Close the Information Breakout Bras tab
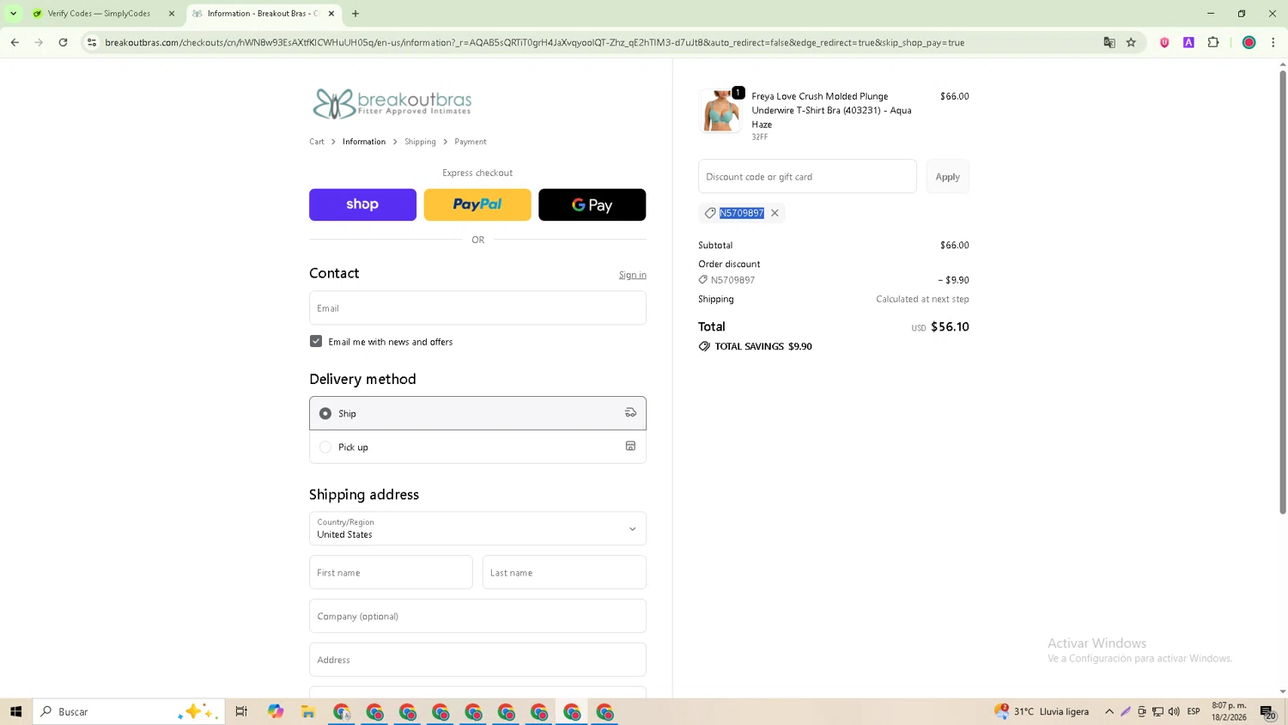Viewport: 1288px width, 725px height. pos(331,14)
